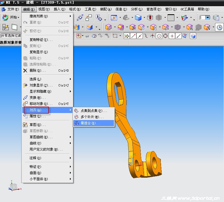Image resolution: width=224 pixels, height=202 pixels.
Task: Click the Sketch icon in left toolbar
Action: pos(5,27)
